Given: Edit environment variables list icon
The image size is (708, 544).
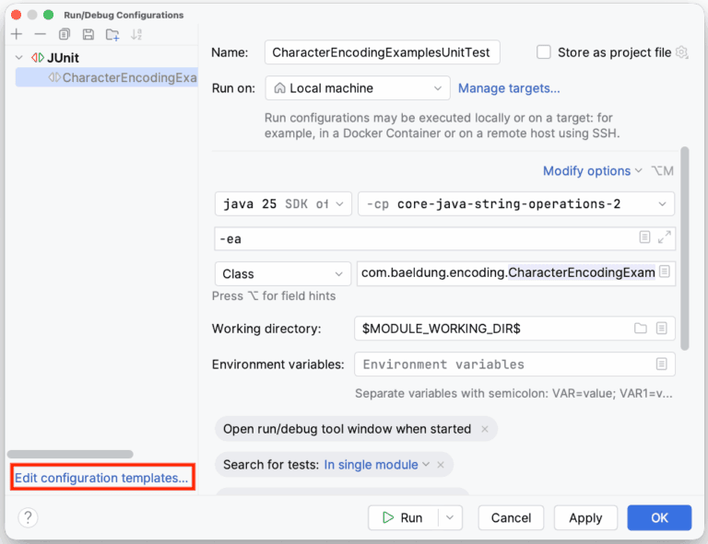Looking at the screenshot, I should tap(662, 365).
